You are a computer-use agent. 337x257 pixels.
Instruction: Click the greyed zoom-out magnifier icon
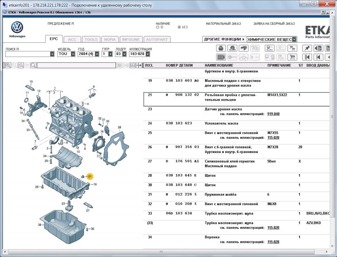(14, 65)
